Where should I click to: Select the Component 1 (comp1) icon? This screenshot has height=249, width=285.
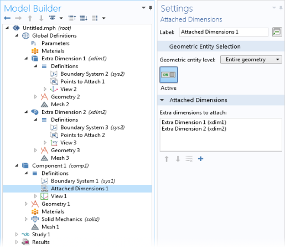tap(25, 165)
